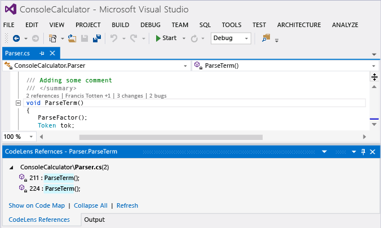Open the CodeLens title bar dropdown arrow

point(324,152)
